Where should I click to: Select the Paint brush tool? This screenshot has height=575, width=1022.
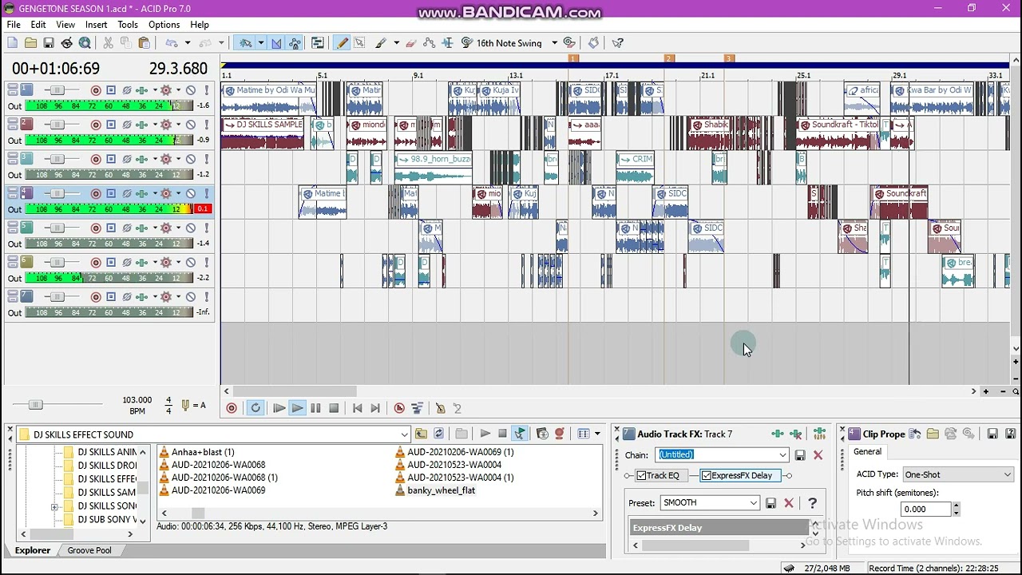pos(381,43)
